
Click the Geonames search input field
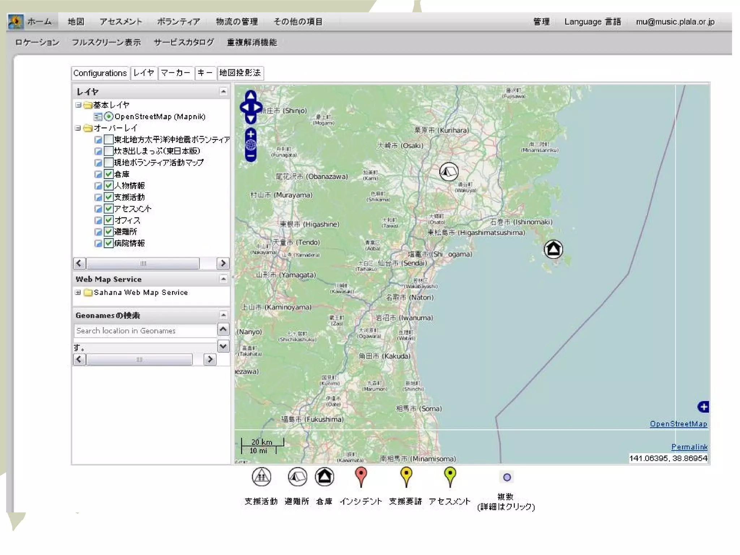pos(145,331)
